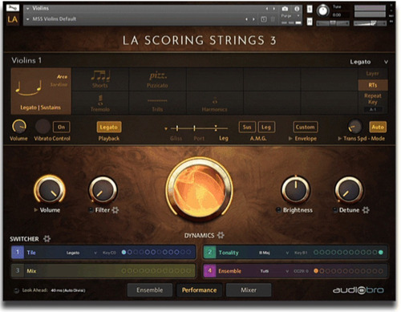Open the Gliss Port Leg slider dropdown arrow

[166, 128]
